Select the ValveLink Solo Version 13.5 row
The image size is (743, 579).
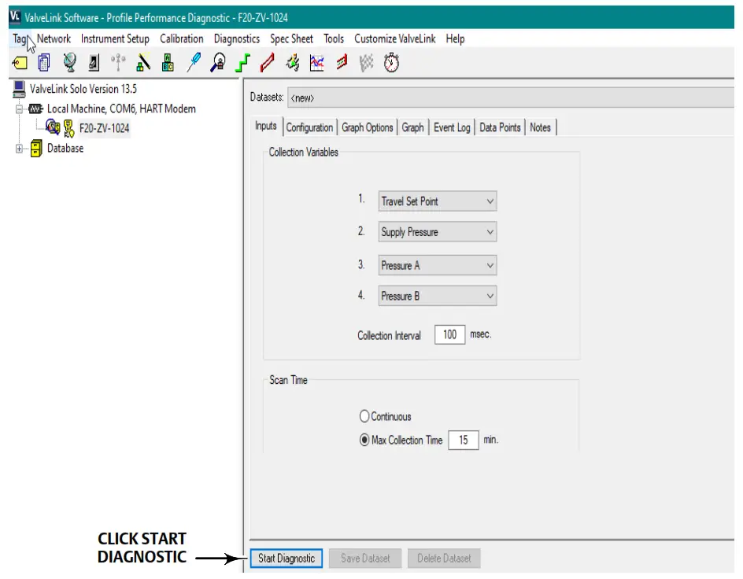pos(83,89)
